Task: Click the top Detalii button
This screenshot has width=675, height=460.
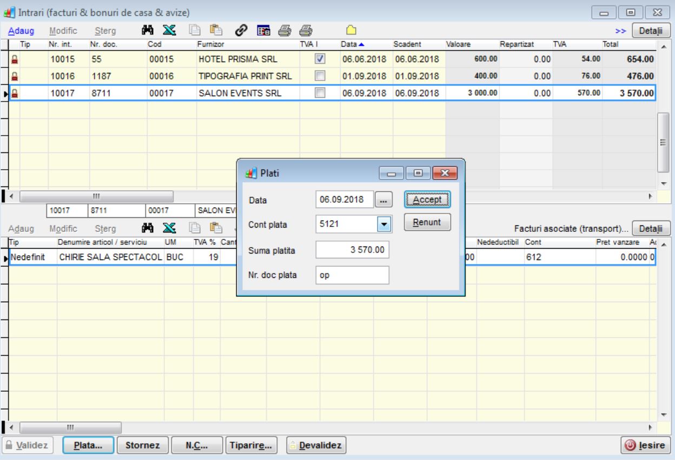Action: click(x=652, y=30)
